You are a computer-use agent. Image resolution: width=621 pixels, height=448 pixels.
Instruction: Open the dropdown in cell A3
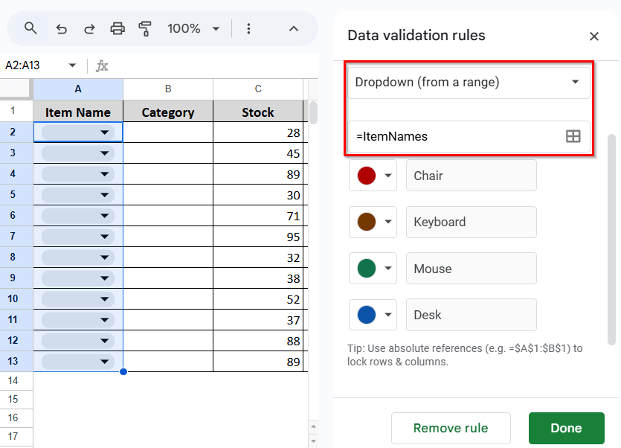[105, 153]
